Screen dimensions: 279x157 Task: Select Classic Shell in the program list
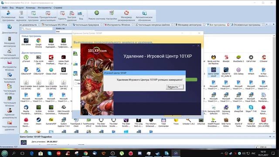51,71
